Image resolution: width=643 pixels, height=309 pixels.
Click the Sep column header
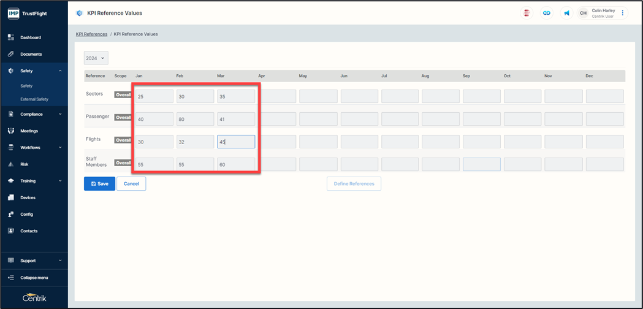[466, 76]
